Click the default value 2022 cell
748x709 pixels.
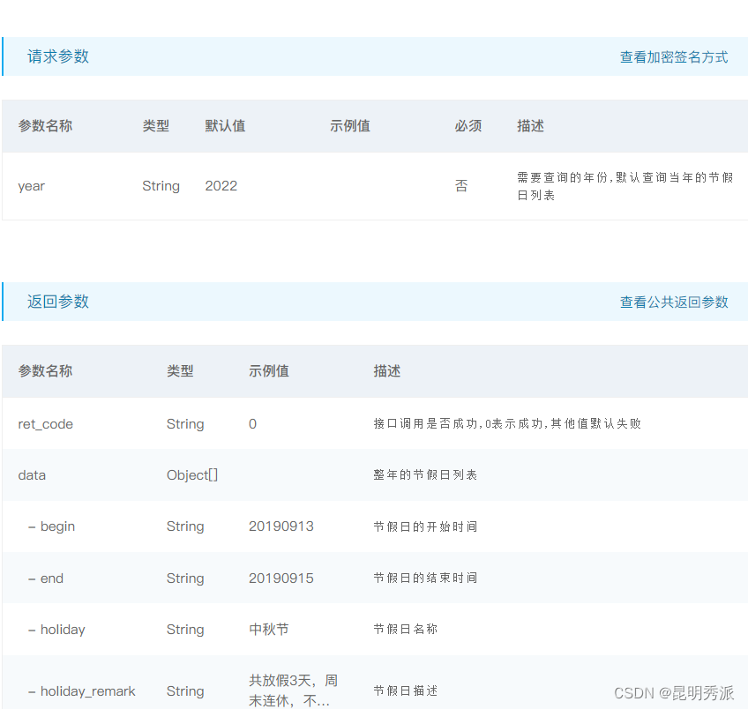tap(221, 185)
